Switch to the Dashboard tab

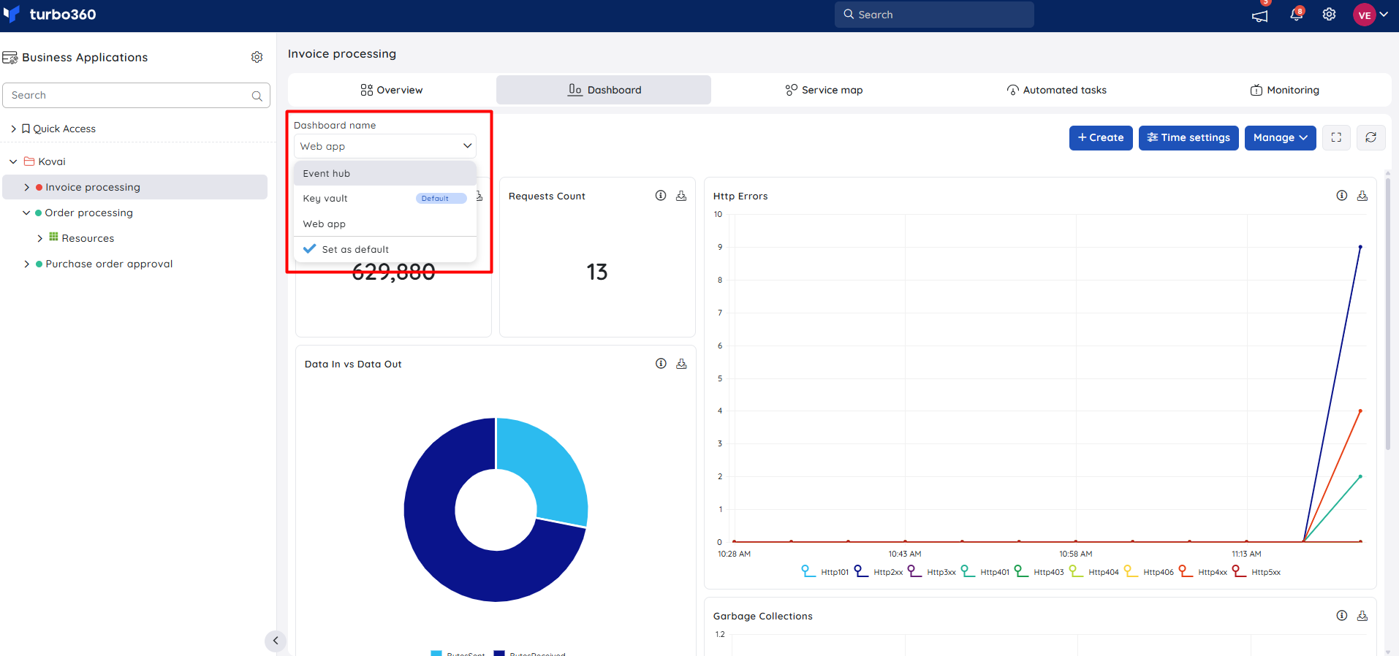604,90
